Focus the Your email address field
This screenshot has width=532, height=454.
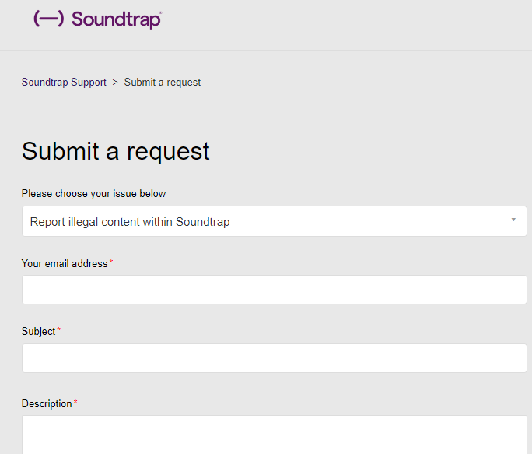click(x=274, y=290)
